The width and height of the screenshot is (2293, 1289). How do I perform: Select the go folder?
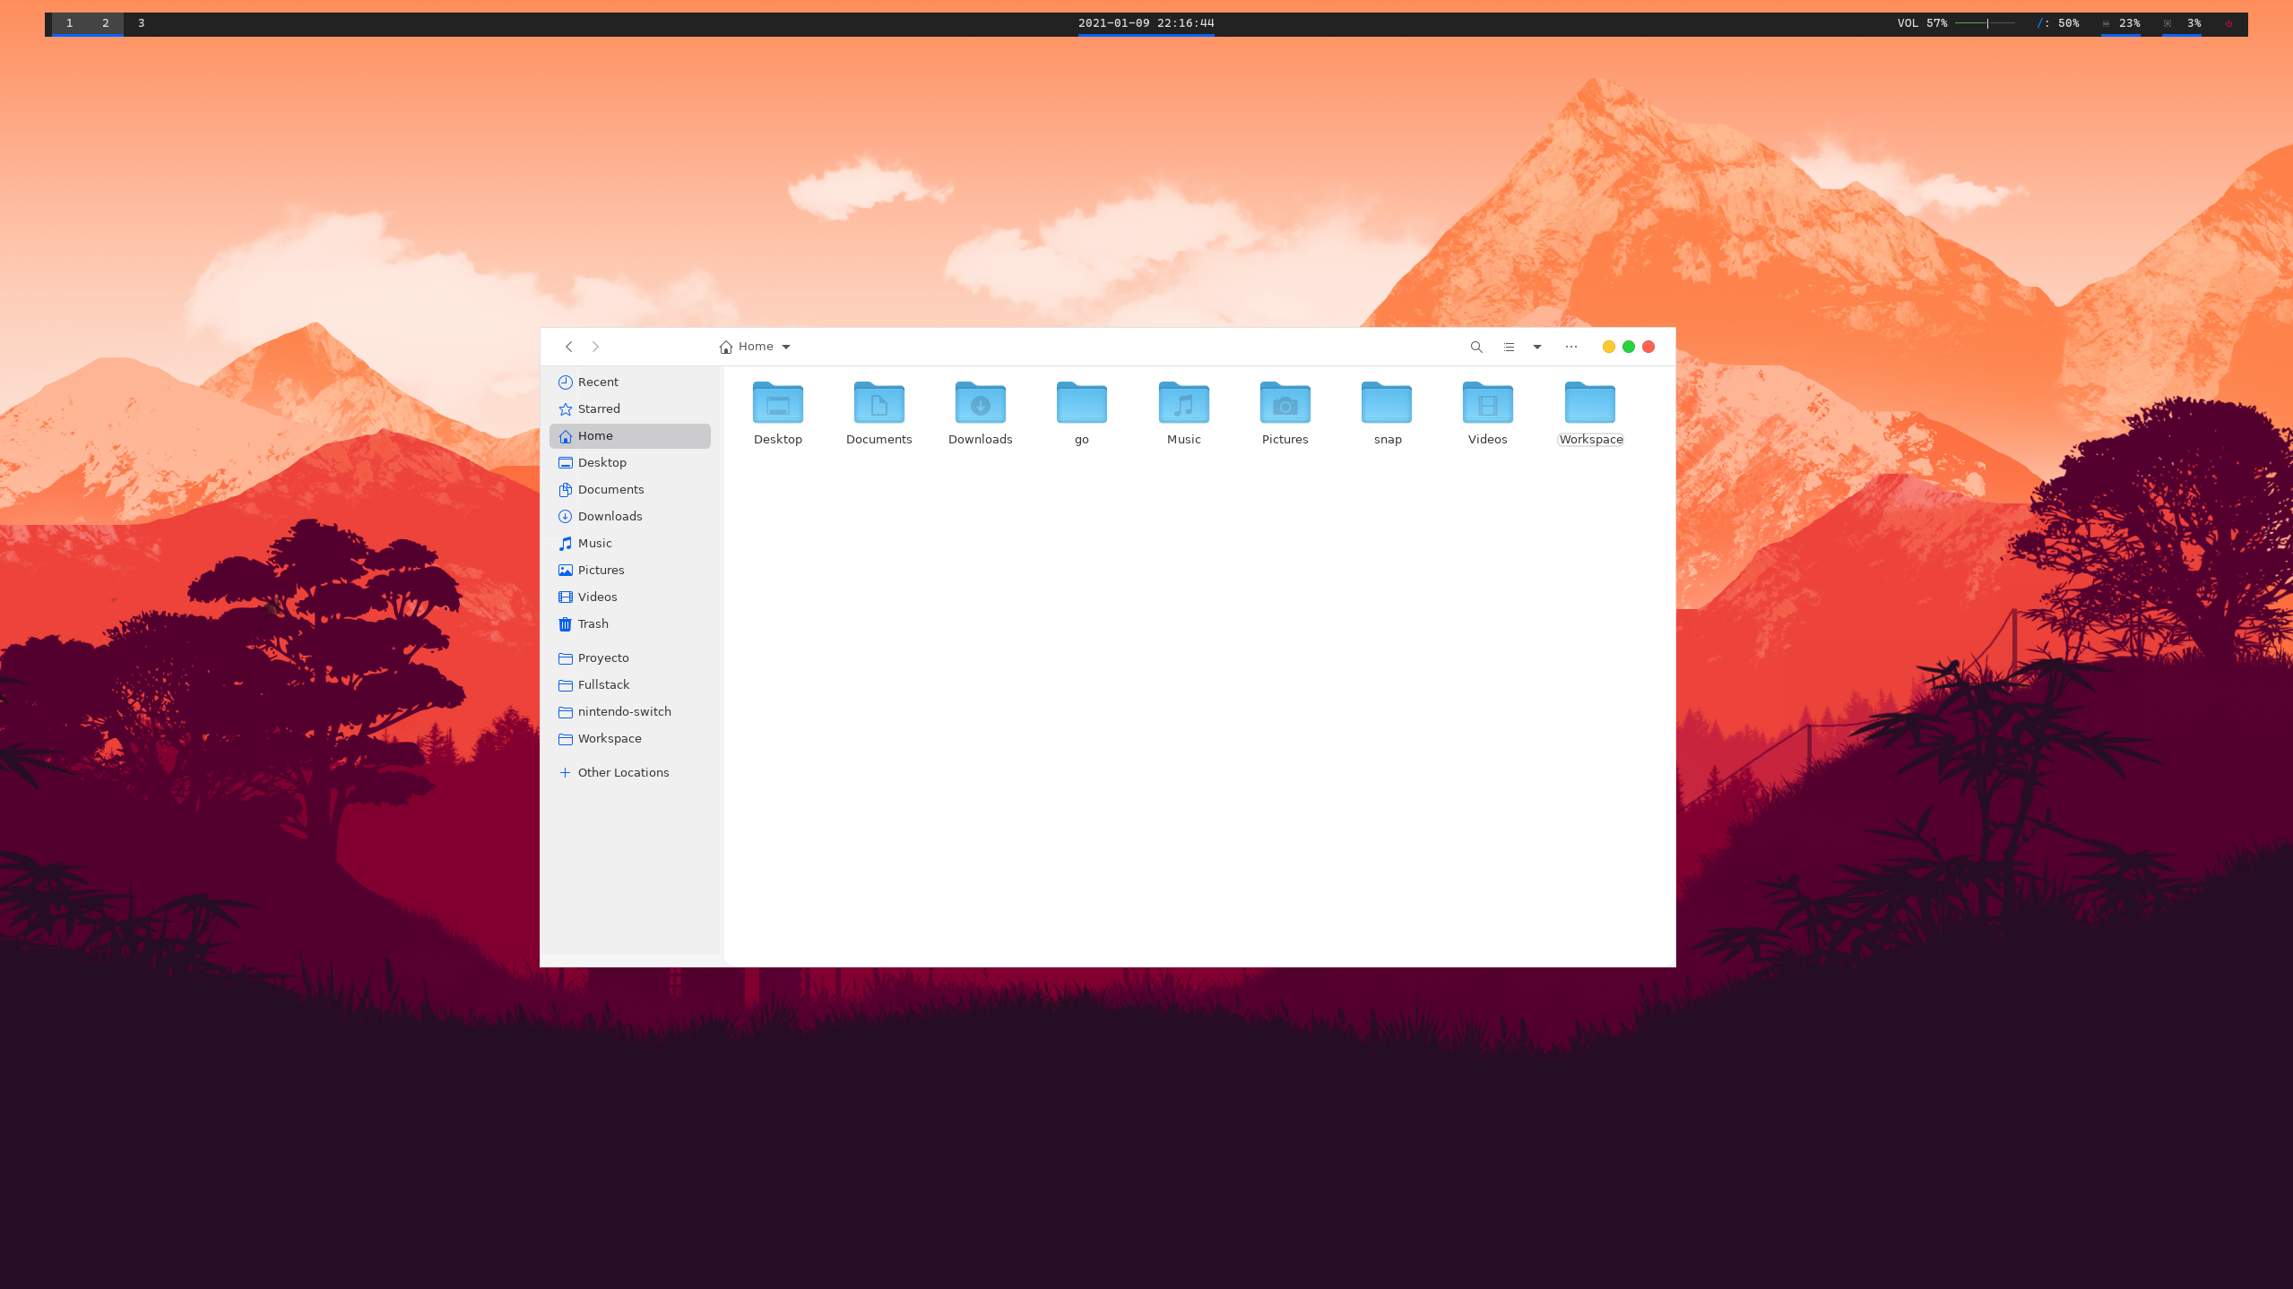pos(1081,404)
